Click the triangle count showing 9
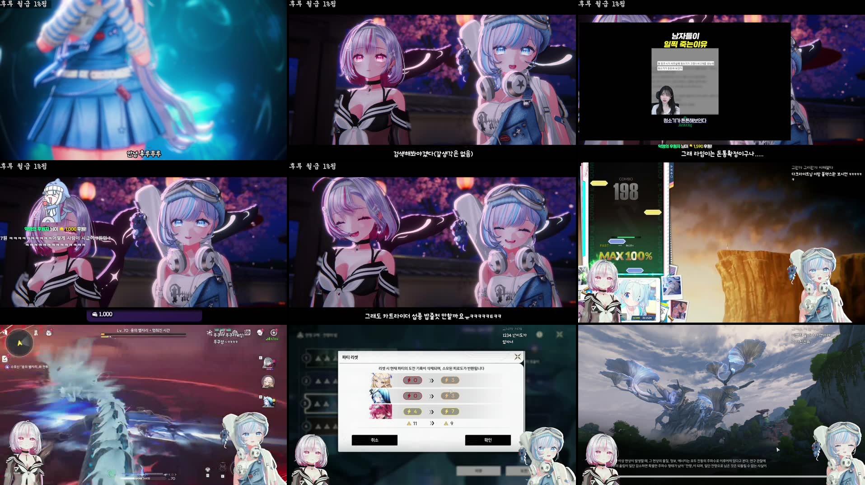This screenshot has width=865, height=485. point(449,423)
